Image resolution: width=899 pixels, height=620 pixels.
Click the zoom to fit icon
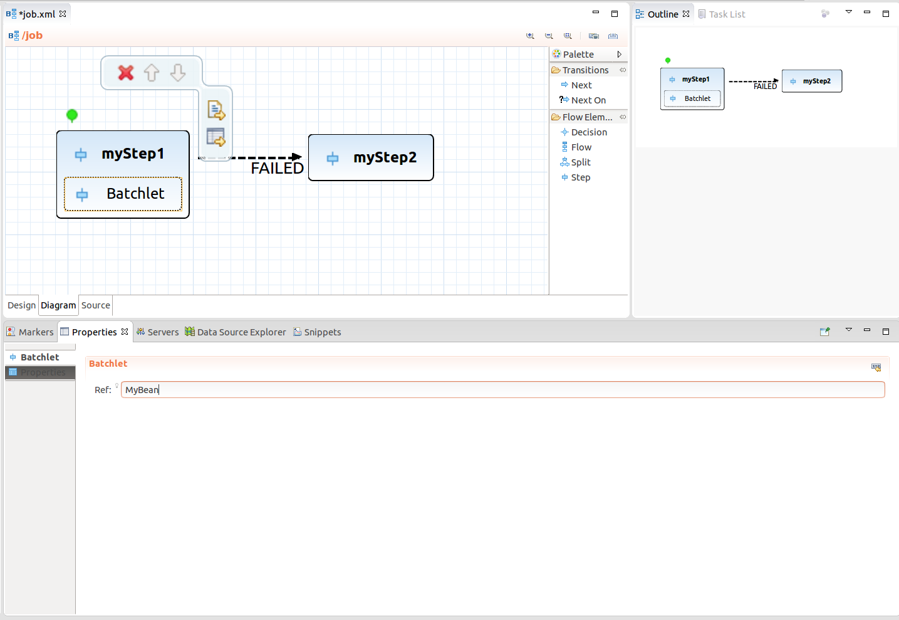[568, 36]
